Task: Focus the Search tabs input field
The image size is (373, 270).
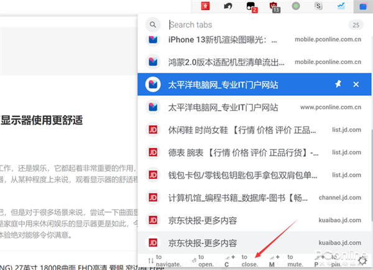Action: click(256, 25)
